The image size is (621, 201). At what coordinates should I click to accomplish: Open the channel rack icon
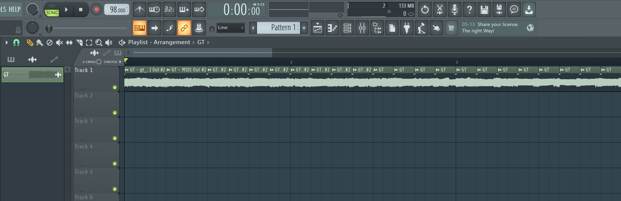click(x=347, y=28)
